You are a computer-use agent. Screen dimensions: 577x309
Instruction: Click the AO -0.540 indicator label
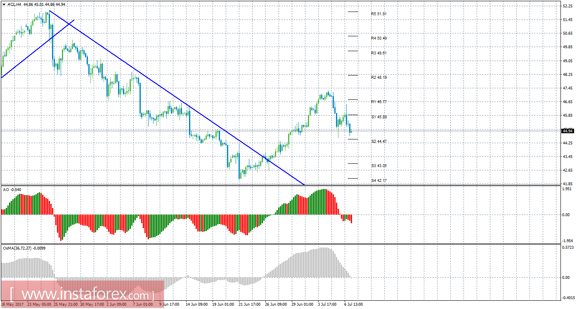click(12, 189)
